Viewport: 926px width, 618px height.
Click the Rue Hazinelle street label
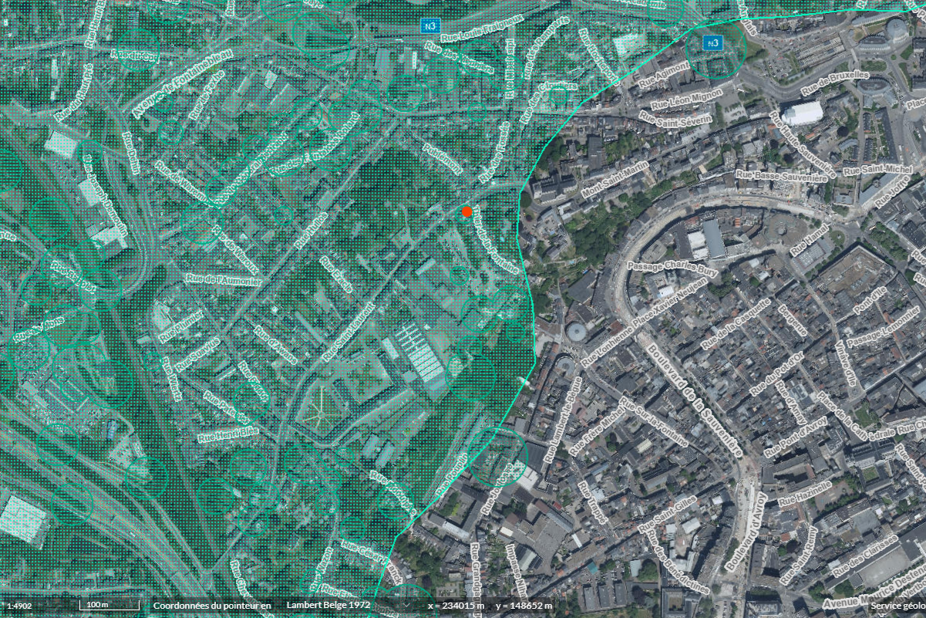804,492
